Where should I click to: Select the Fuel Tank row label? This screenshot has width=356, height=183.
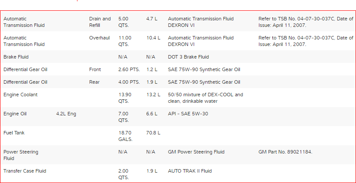13,133
